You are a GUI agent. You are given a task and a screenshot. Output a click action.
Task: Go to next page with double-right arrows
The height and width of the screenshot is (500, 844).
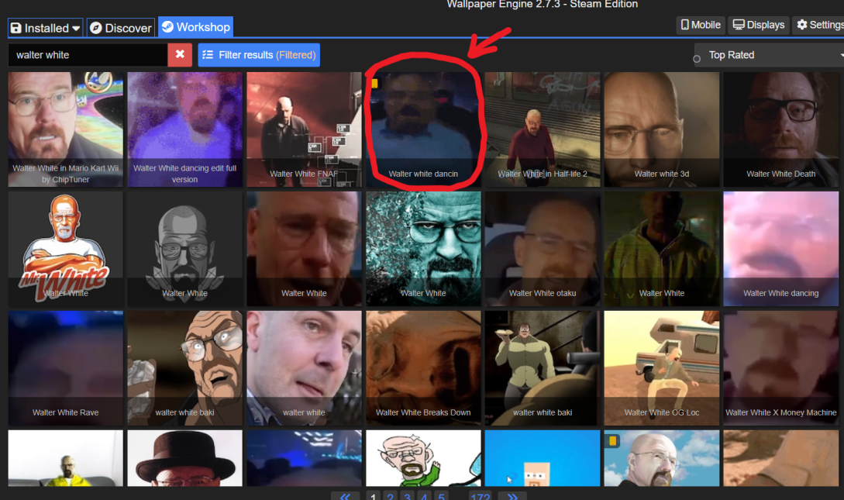(512, 495)
